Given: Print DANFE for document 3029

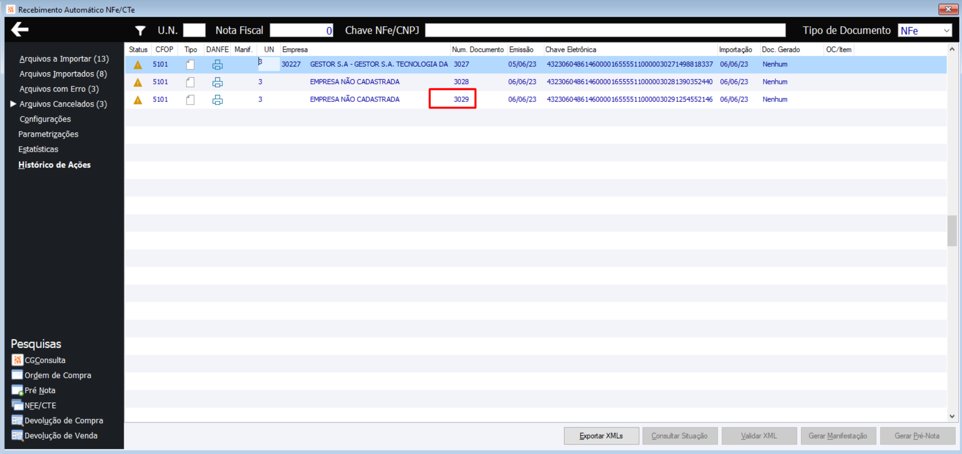Looking at the screenshot, I should click(217, 100).
